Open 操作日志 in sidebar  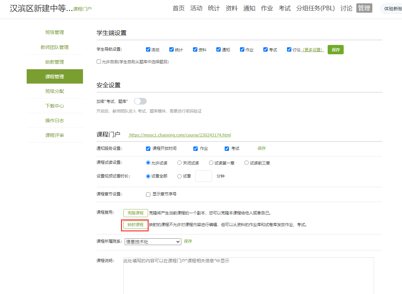point(55,121)
